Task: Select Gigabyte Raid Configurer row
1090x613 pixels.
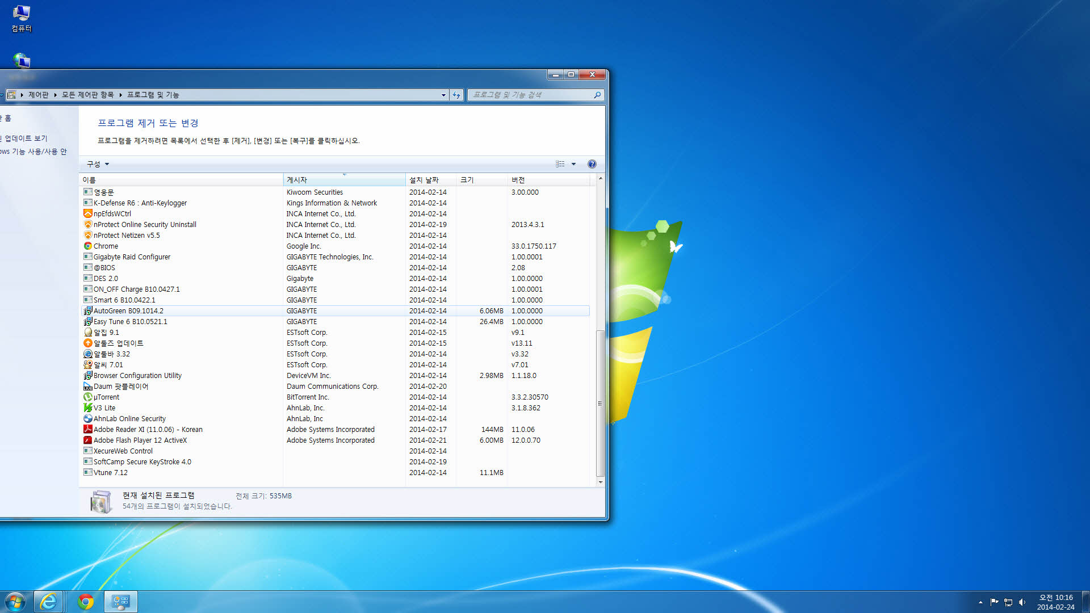Action: click(x=336, y=257)
